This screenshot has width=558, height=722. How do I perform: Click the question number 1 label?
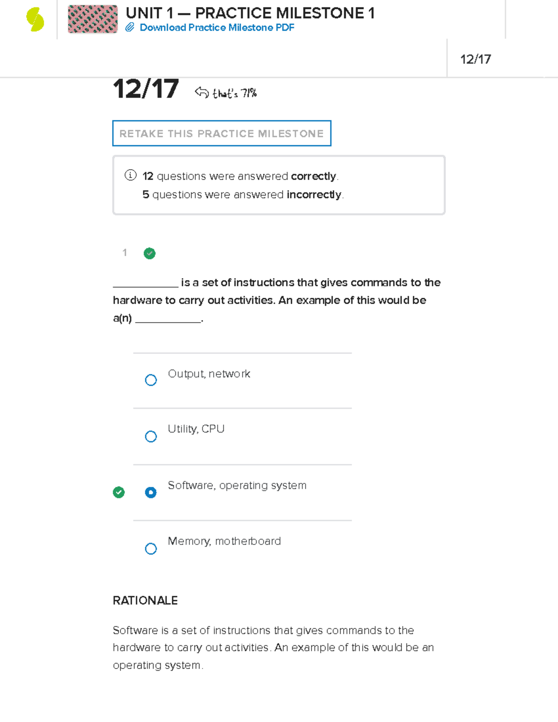tap(125, 253)
